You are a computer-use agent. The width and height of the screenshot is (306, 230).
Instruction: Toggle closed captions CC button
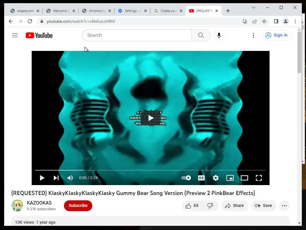[x=201, y=178]
